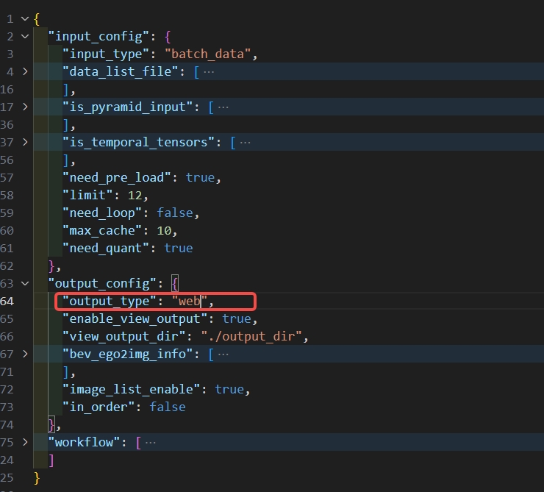Click the false value of "in_order"
This screenshot has height=492, width=544.
click(167, 407)
